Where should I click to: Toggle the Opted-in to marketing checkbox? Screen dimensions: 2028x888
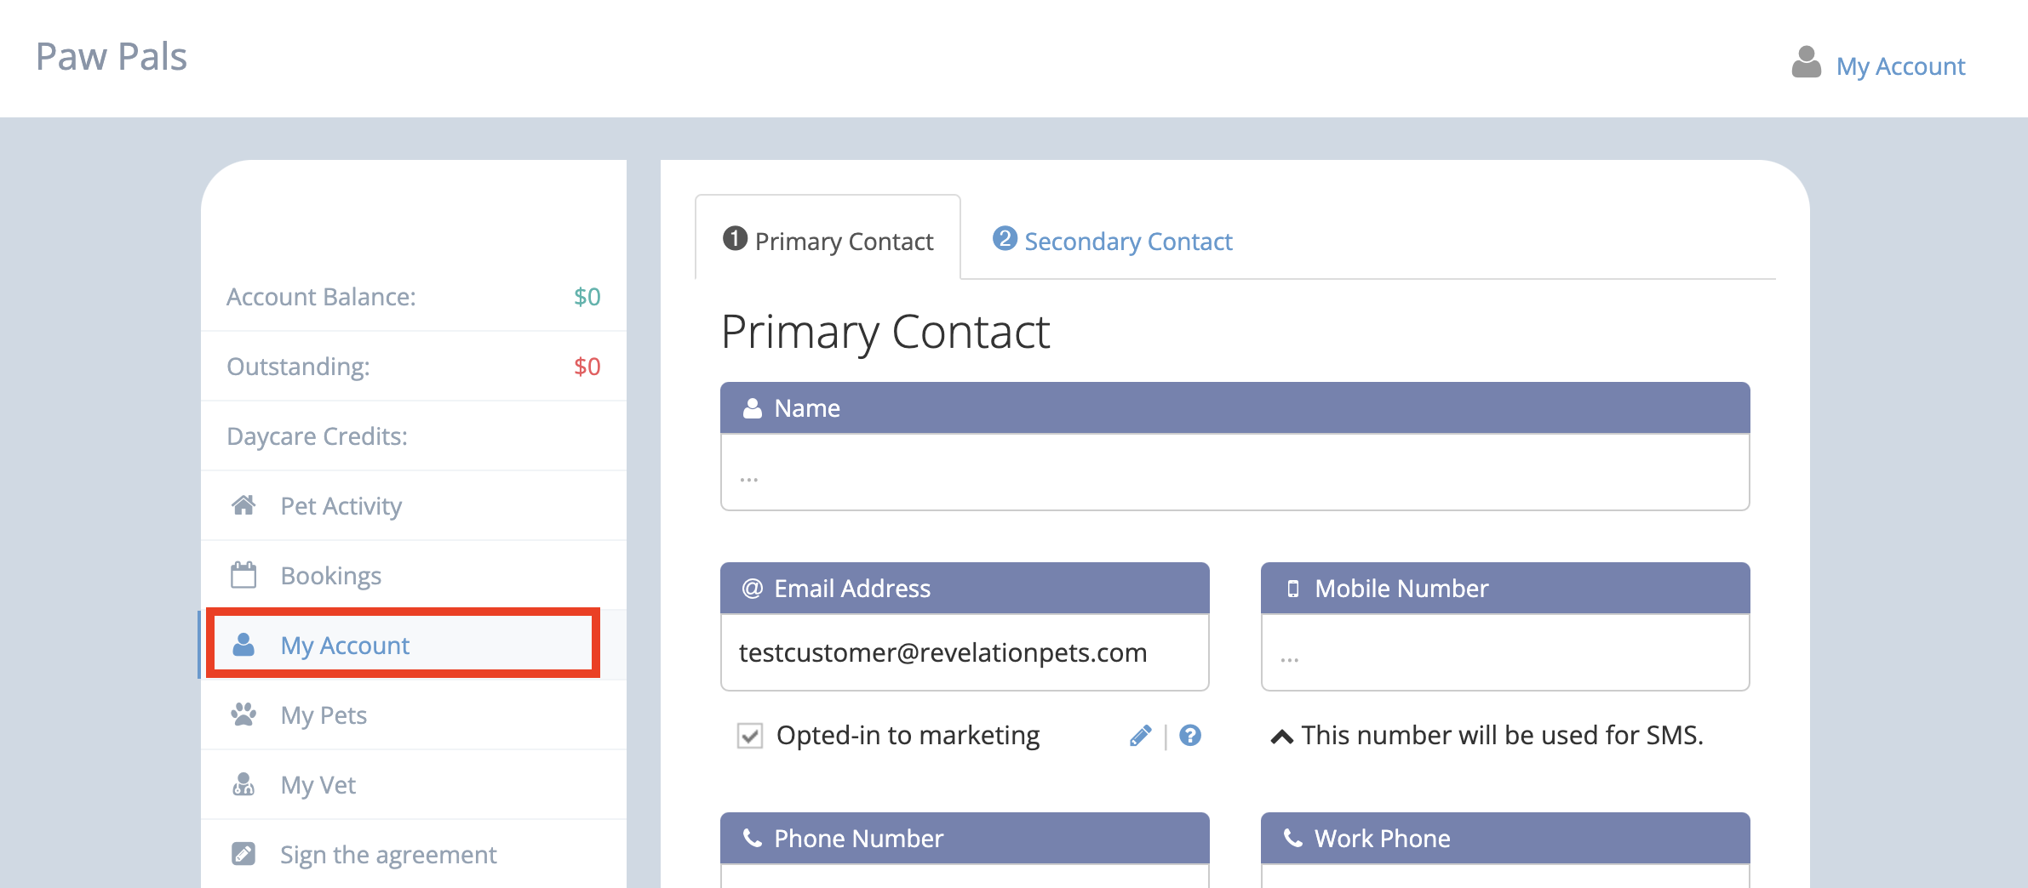750,736
